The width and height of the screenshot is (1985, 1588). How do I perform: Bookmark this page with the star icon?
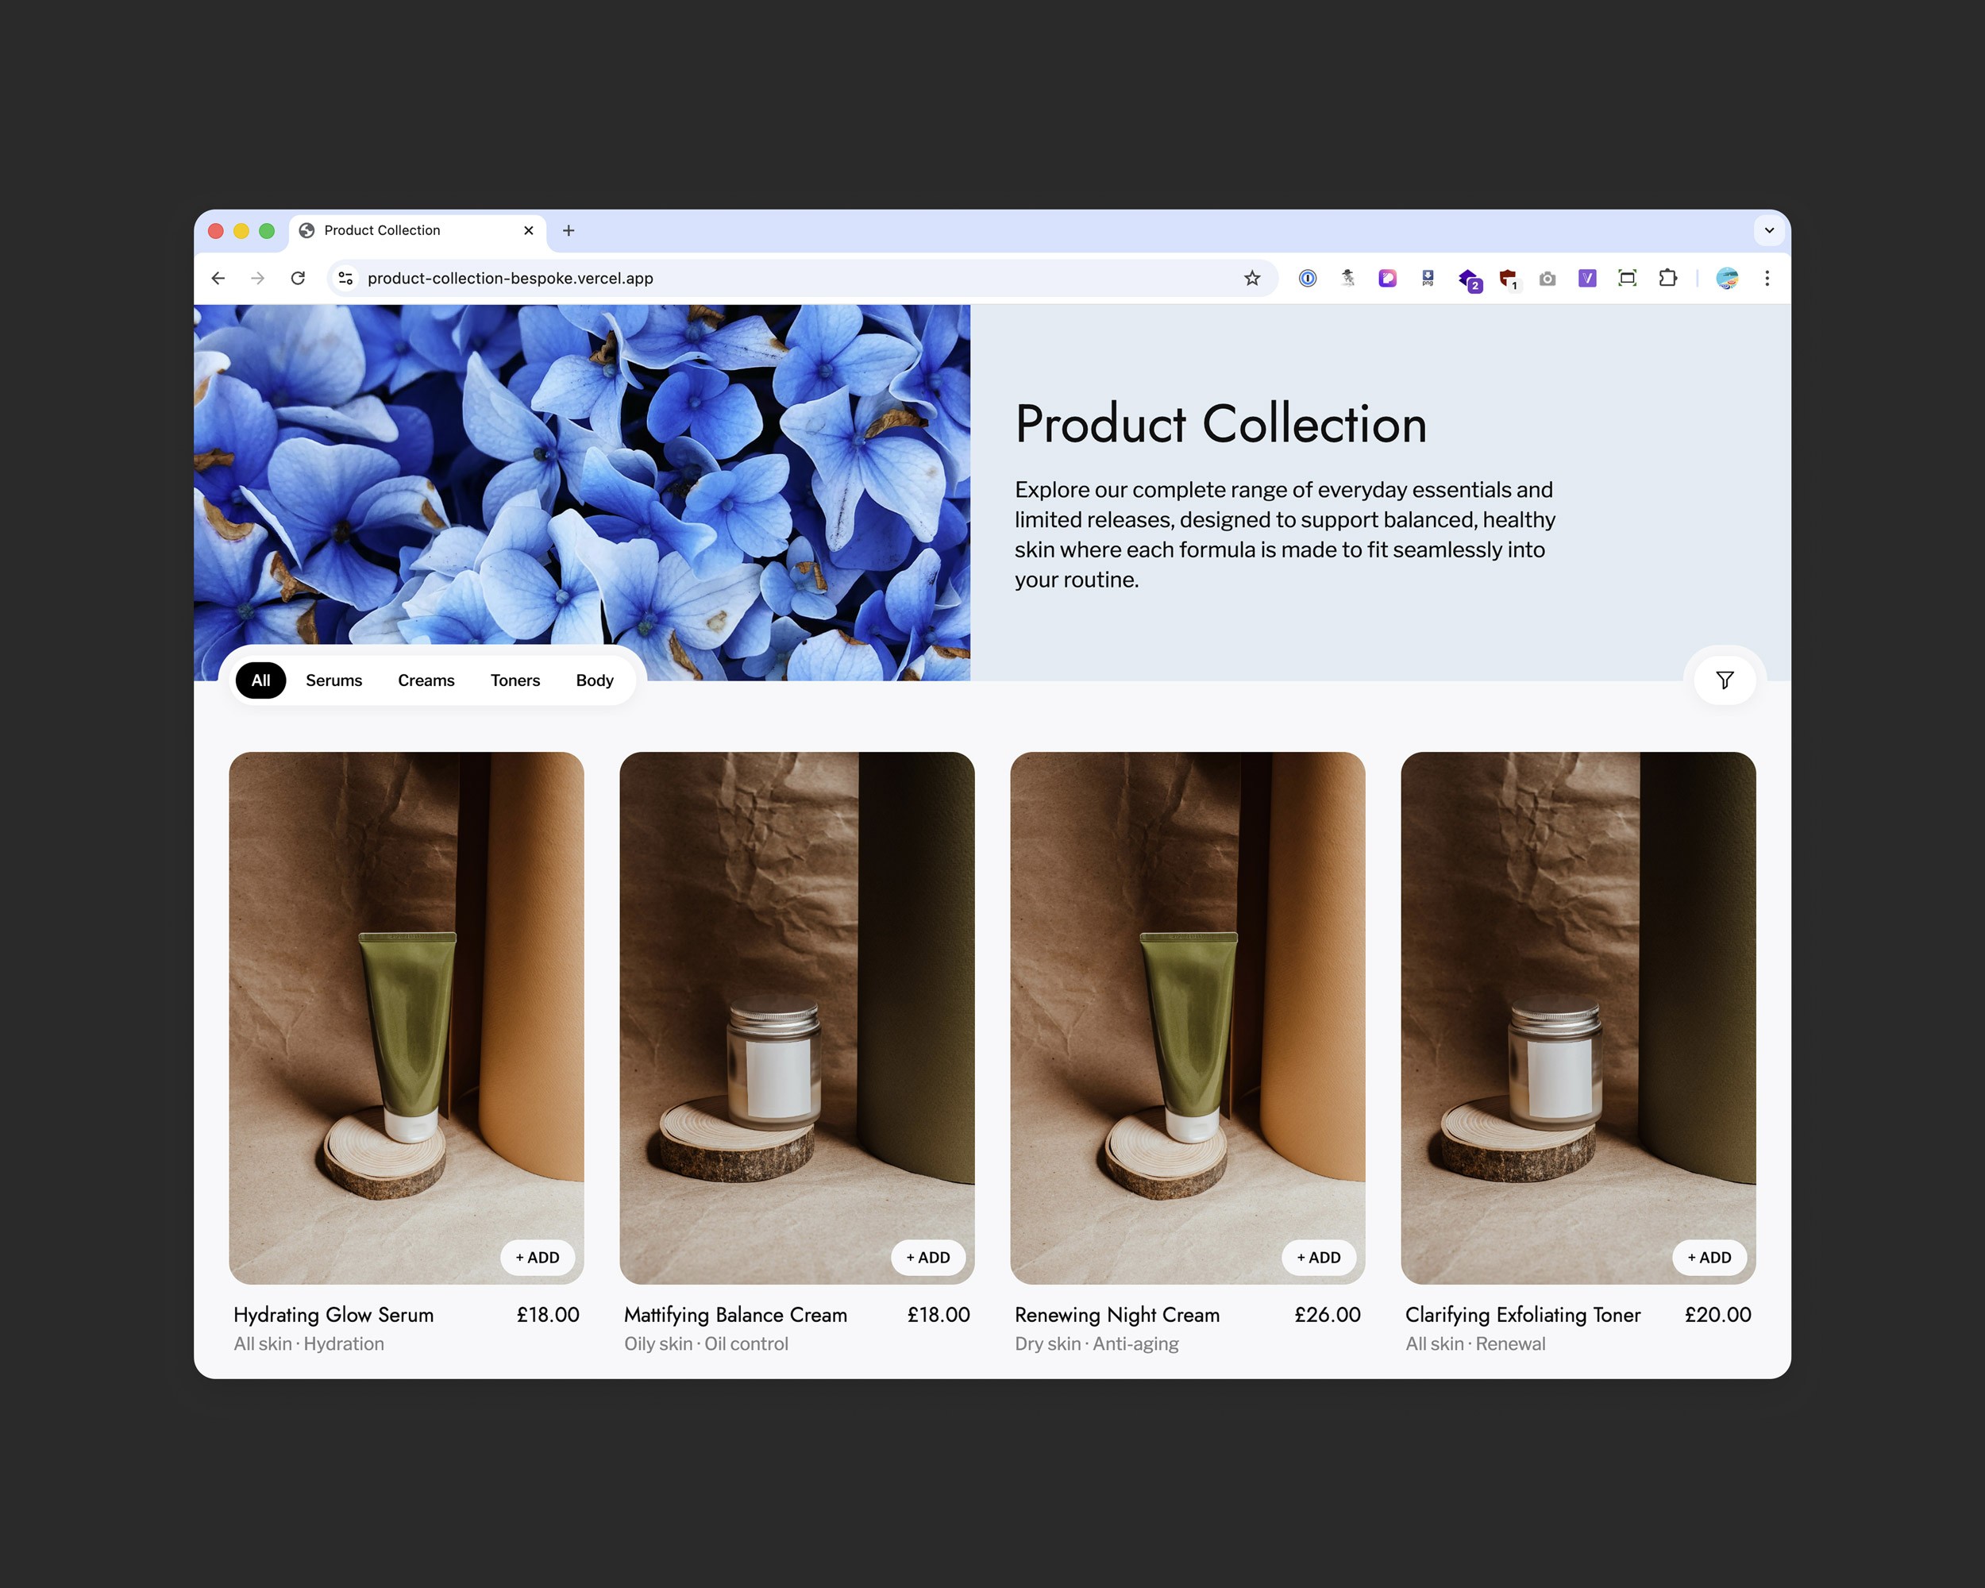point(1252,278)
